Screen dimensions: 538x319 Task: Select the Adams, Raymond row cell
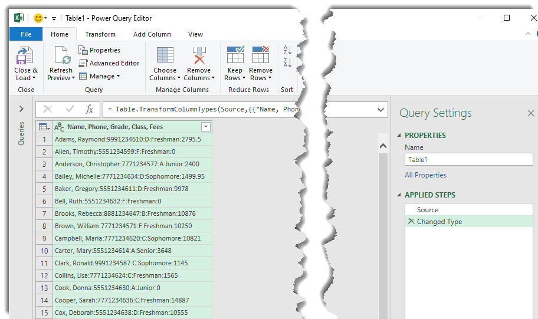tap(133, 139)
